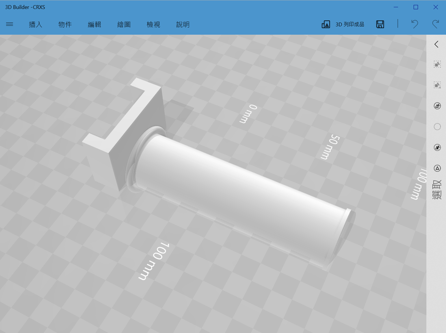
Task: Open the 插入 menu
Action: click(x=36, y=25)
